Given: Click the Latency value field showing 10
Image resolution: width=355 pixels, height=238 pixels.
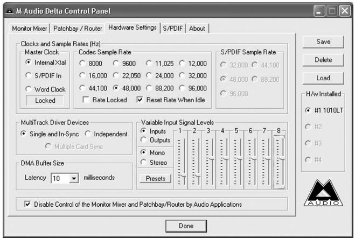Looking at the screenshot, I should pos(60,179).
